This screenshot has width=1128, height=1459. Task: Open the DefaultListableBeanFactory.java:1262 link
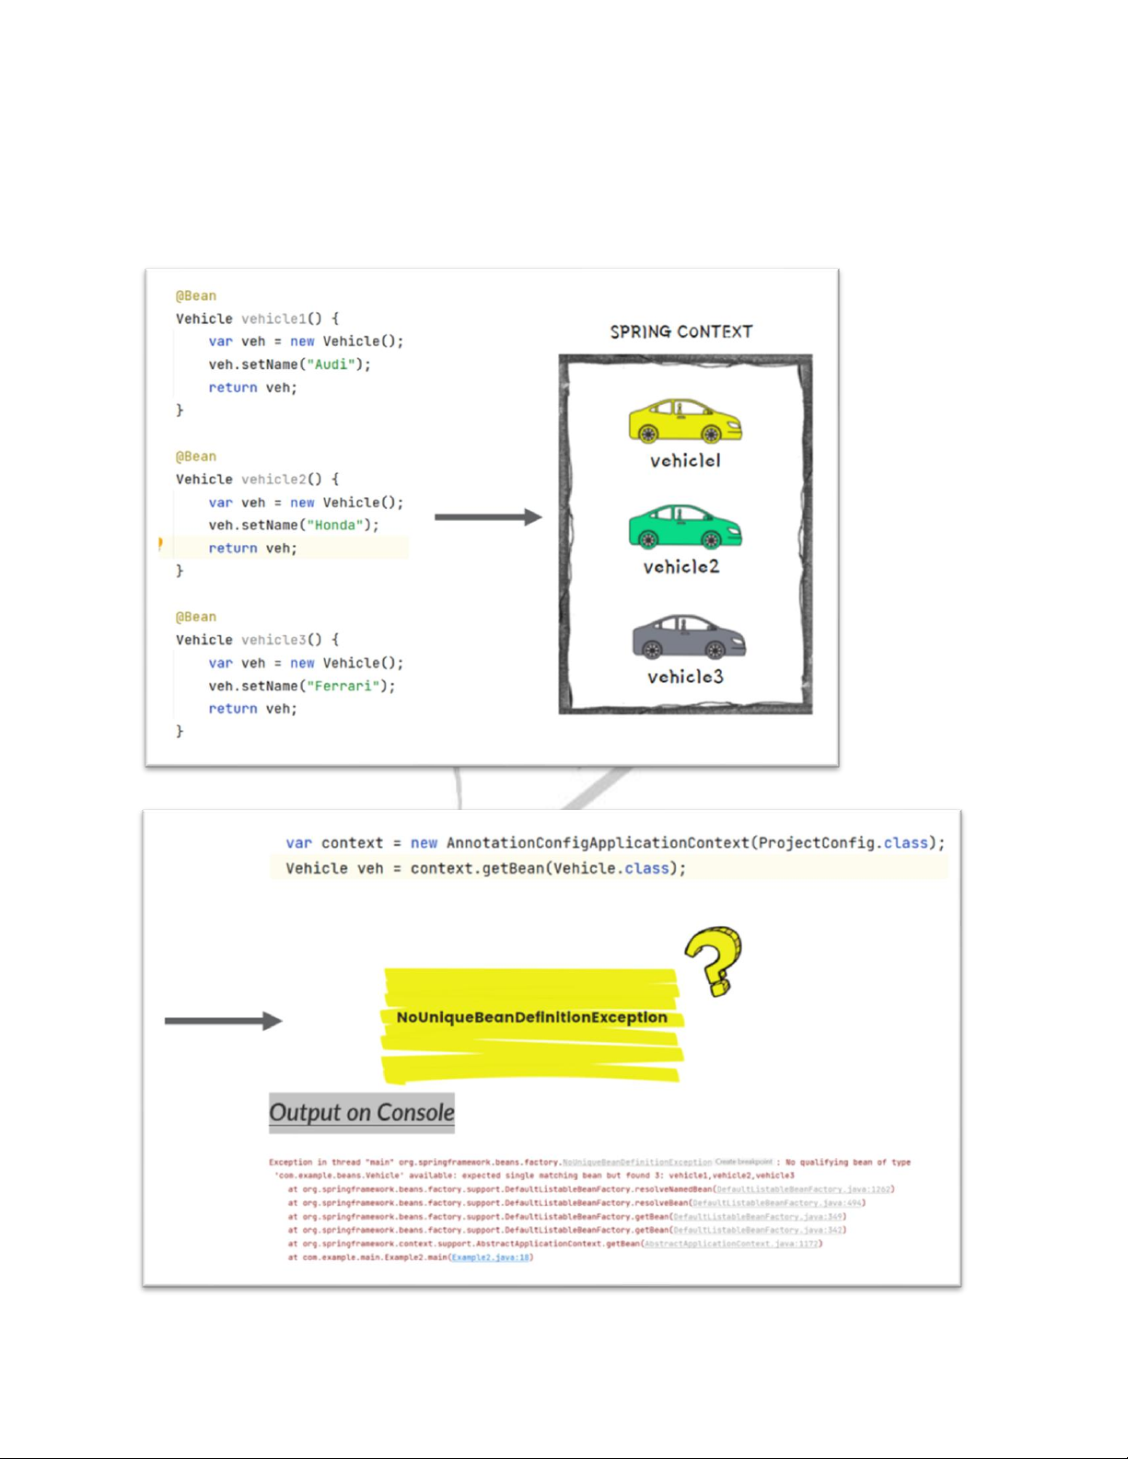803,1189
